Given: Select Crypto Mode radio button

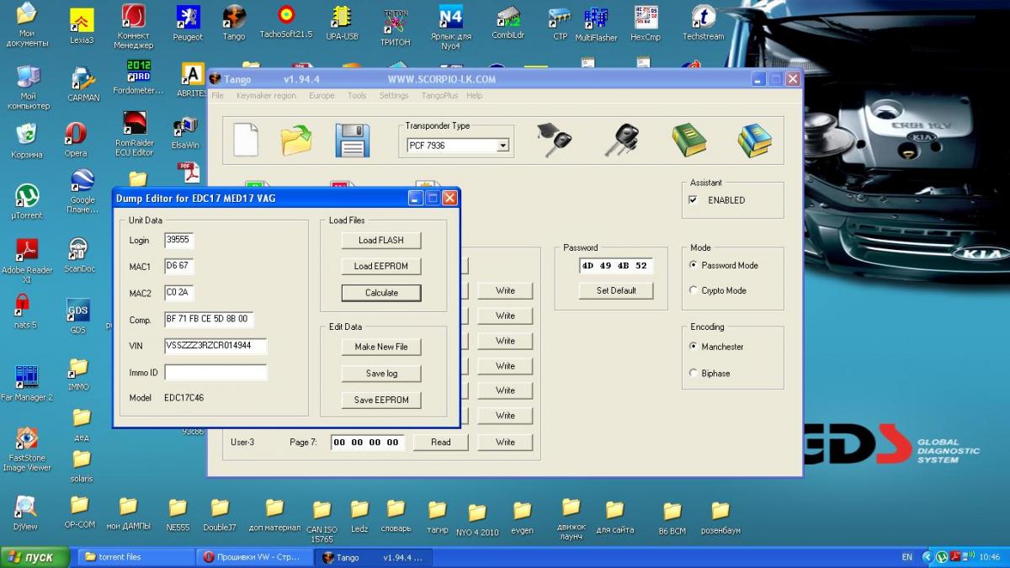Looking at the screenshot, I should point(694,290).
